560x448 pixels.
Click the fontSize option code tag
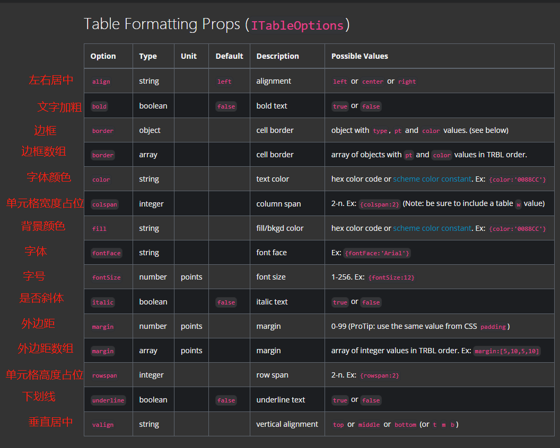pos(106,277)
